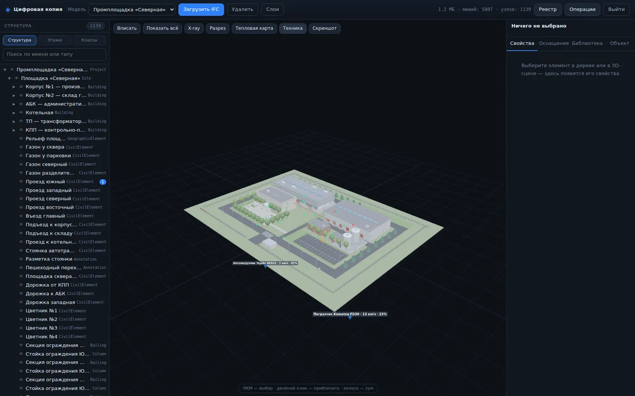Toggle eye icon for Площадка «Северная» site
Viewport: 635px width, 396px height.
[x=16, y=78]
